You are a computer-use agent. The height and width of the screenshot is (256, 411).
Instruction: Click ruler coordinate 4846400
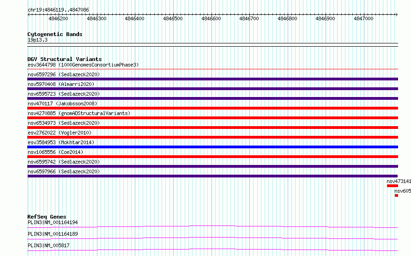pyautogui.click(x=134, y=18)
